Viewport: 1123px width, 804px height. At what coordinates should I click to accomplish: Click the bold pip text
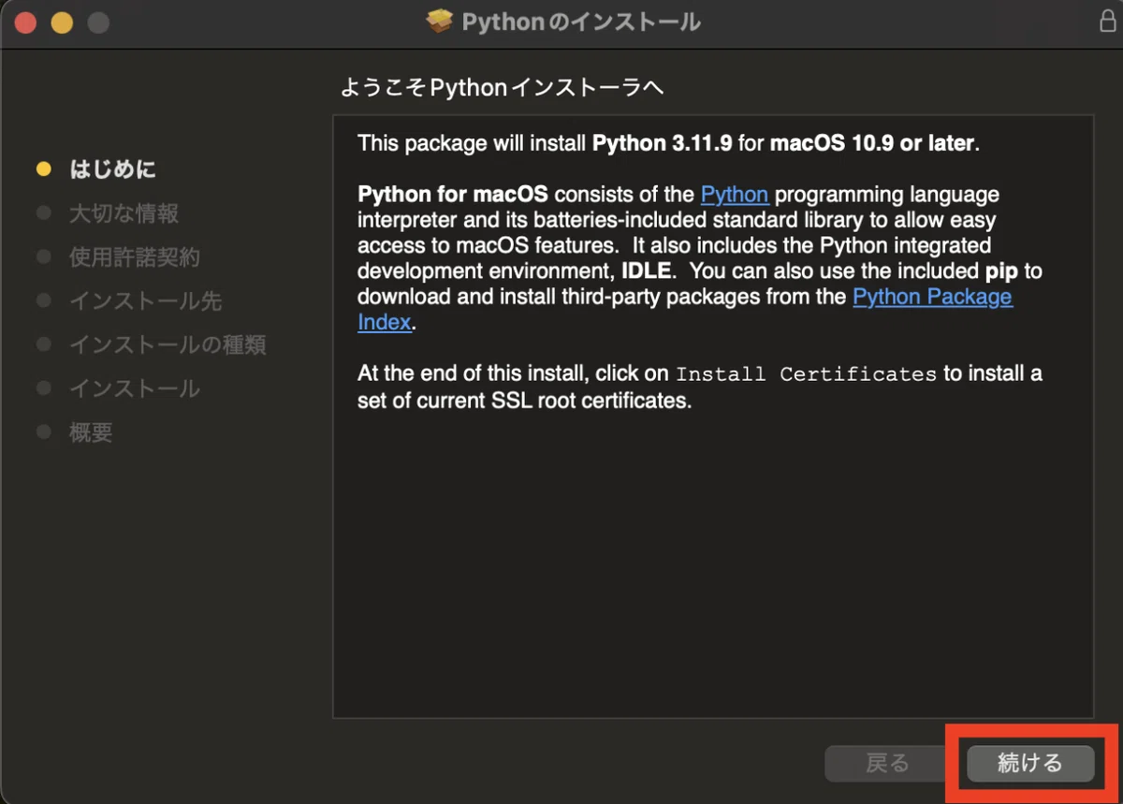[1000, 271]
